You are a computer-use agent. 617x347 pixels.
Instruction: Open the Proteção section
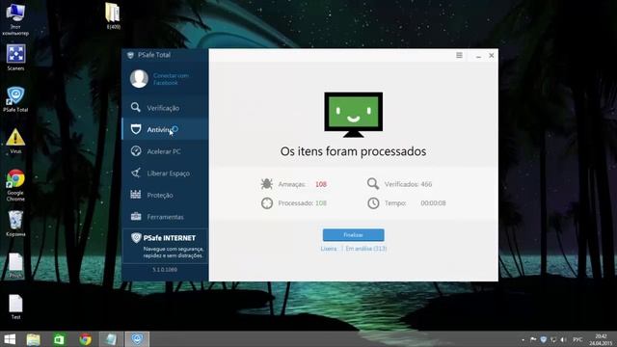[x=165, y=195]
